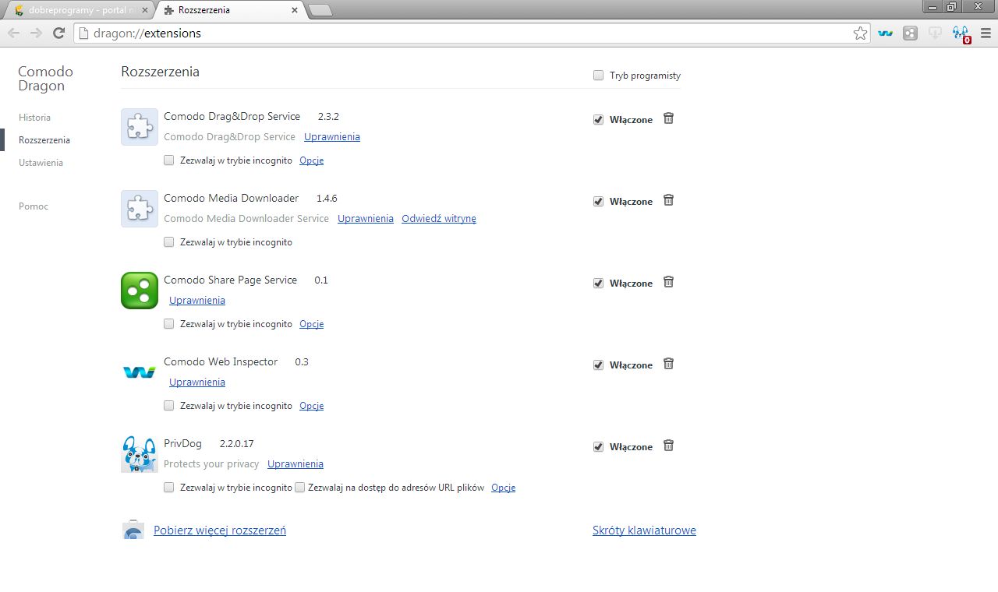Open Opcje for Comodo Share Page Service
Viewport: 998px width, 592px height.
coord(311,324)
